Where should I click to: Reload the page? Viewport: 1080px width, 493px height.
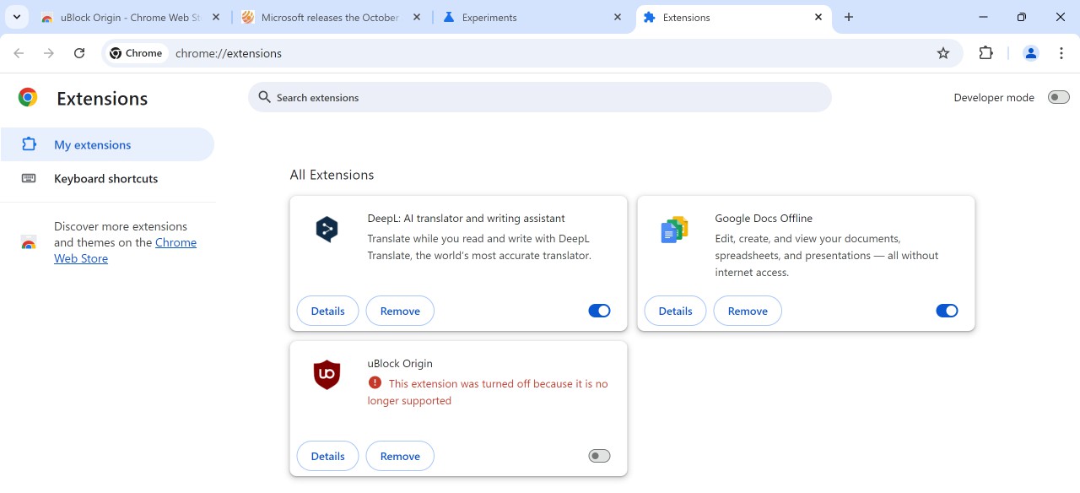79,53
